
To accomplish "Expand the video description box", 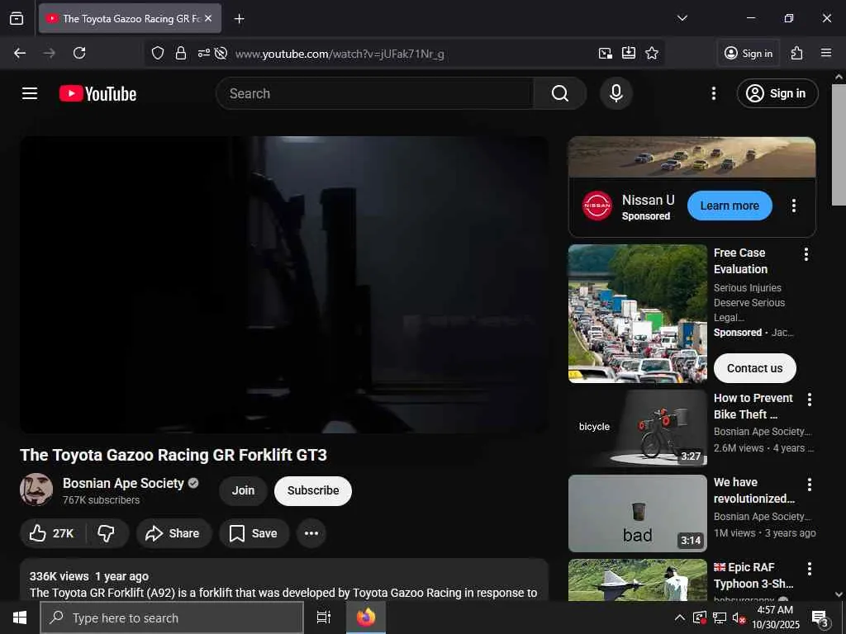I will point(284,580).
